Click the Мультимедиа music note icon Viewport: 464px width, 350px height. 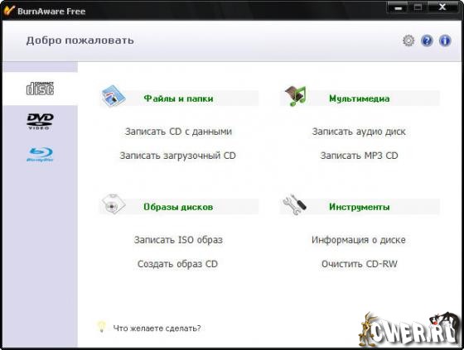click(x=295, y=96)
